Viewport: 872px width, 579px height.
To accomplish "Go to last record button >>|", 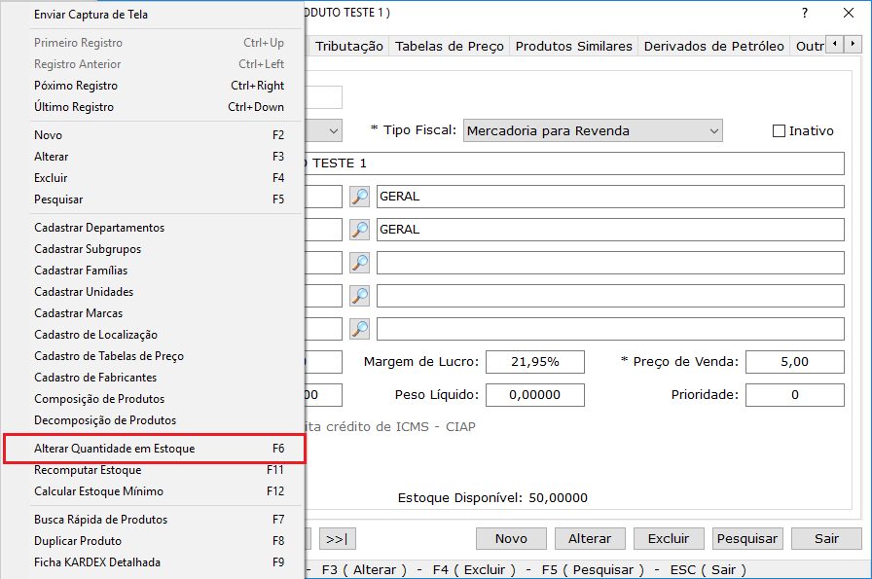I will click(x=337, y=538).
